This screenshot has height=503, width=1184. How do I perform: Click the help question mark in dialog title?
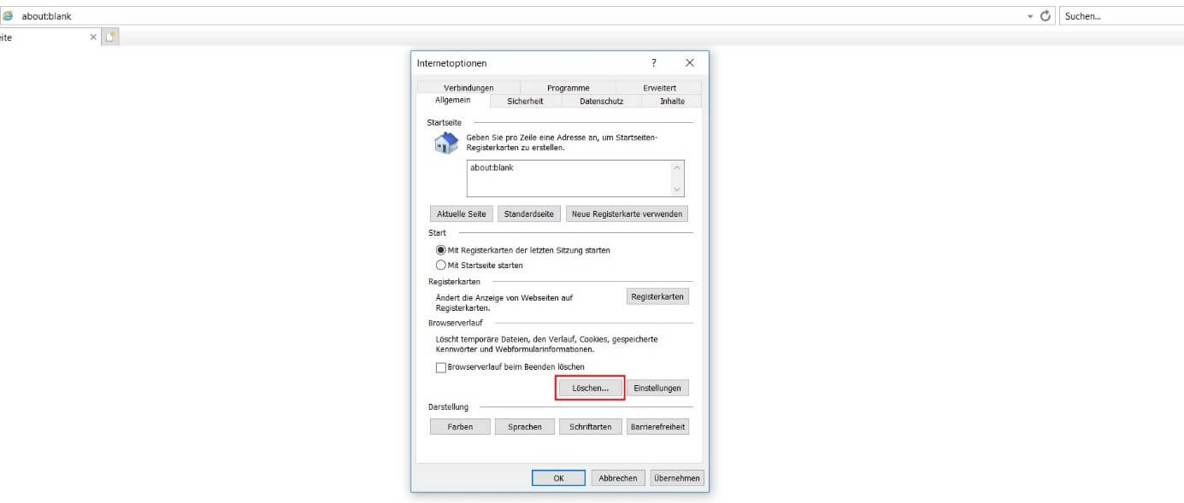(654, 63)
